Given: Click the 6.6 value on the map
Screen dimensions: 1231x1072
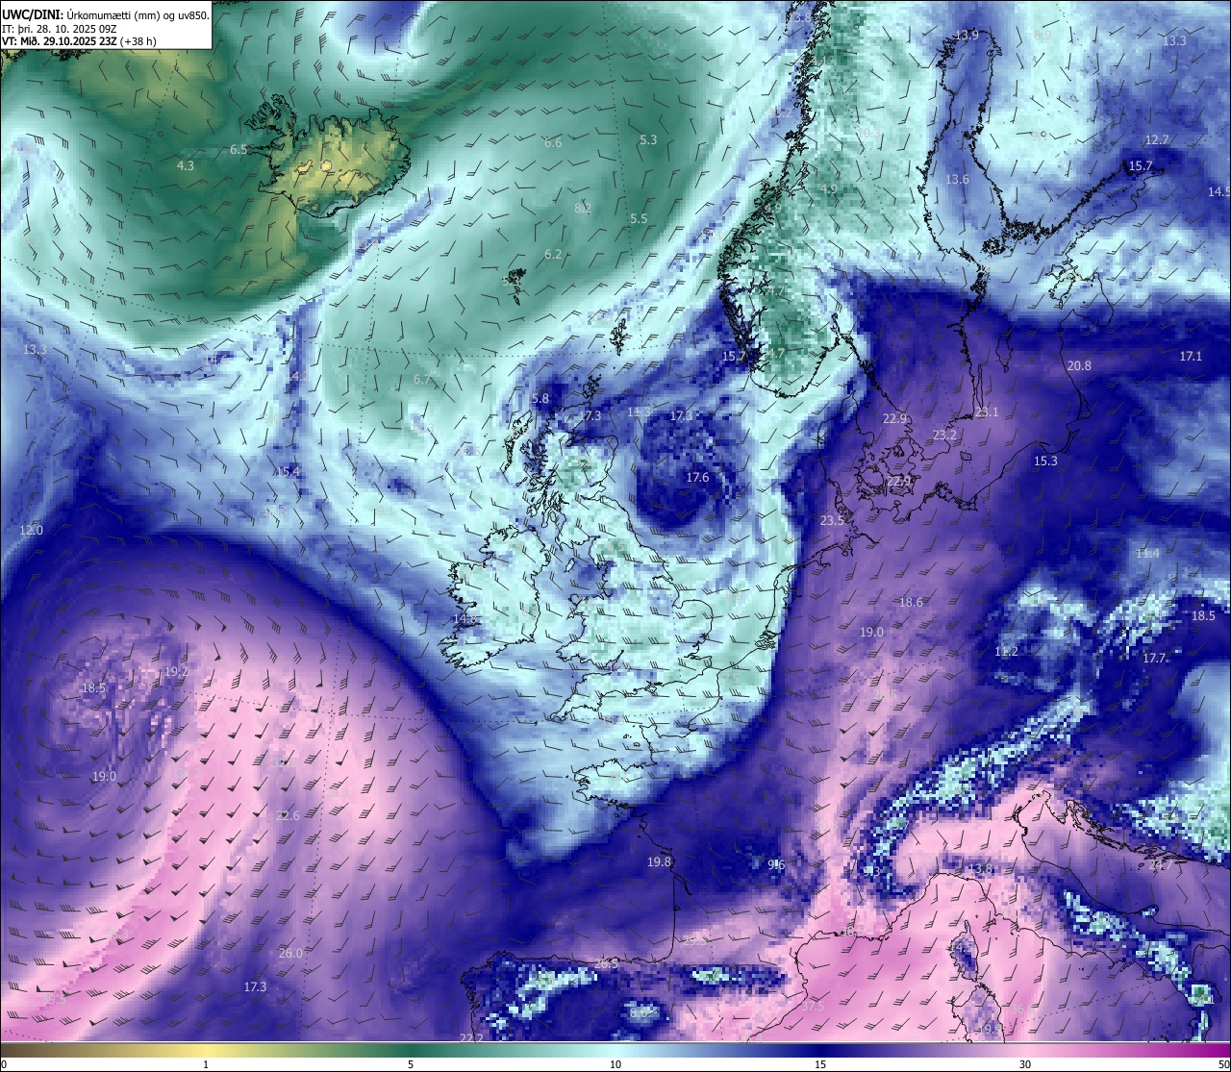Looking at the screenshot, I should [553, 142].
